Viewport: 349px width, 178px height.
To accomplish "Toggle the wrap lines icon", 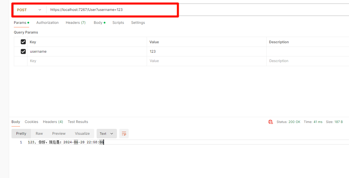I will pyautogui.click(x=124, y=134).
